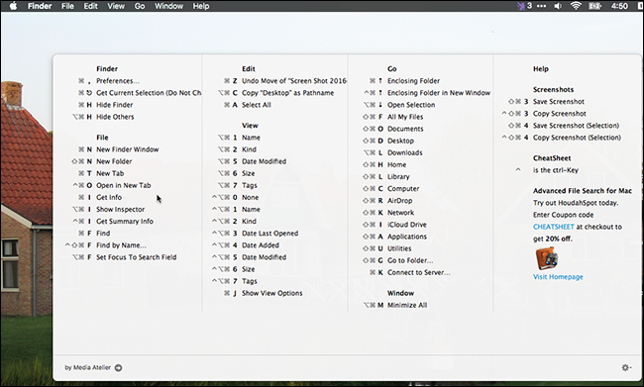Screen dimensions: 644x387
Task: Open the Finder menu in menu bar
Action: coord(40,6)
